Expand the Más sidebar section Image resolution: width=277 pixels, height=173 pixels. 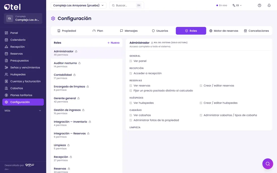click(23, 111)
